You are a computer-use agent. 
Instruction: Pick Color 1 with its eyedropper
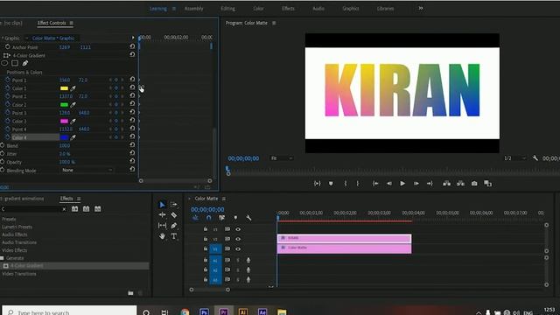pyautogui.click(x=73, y=88)
